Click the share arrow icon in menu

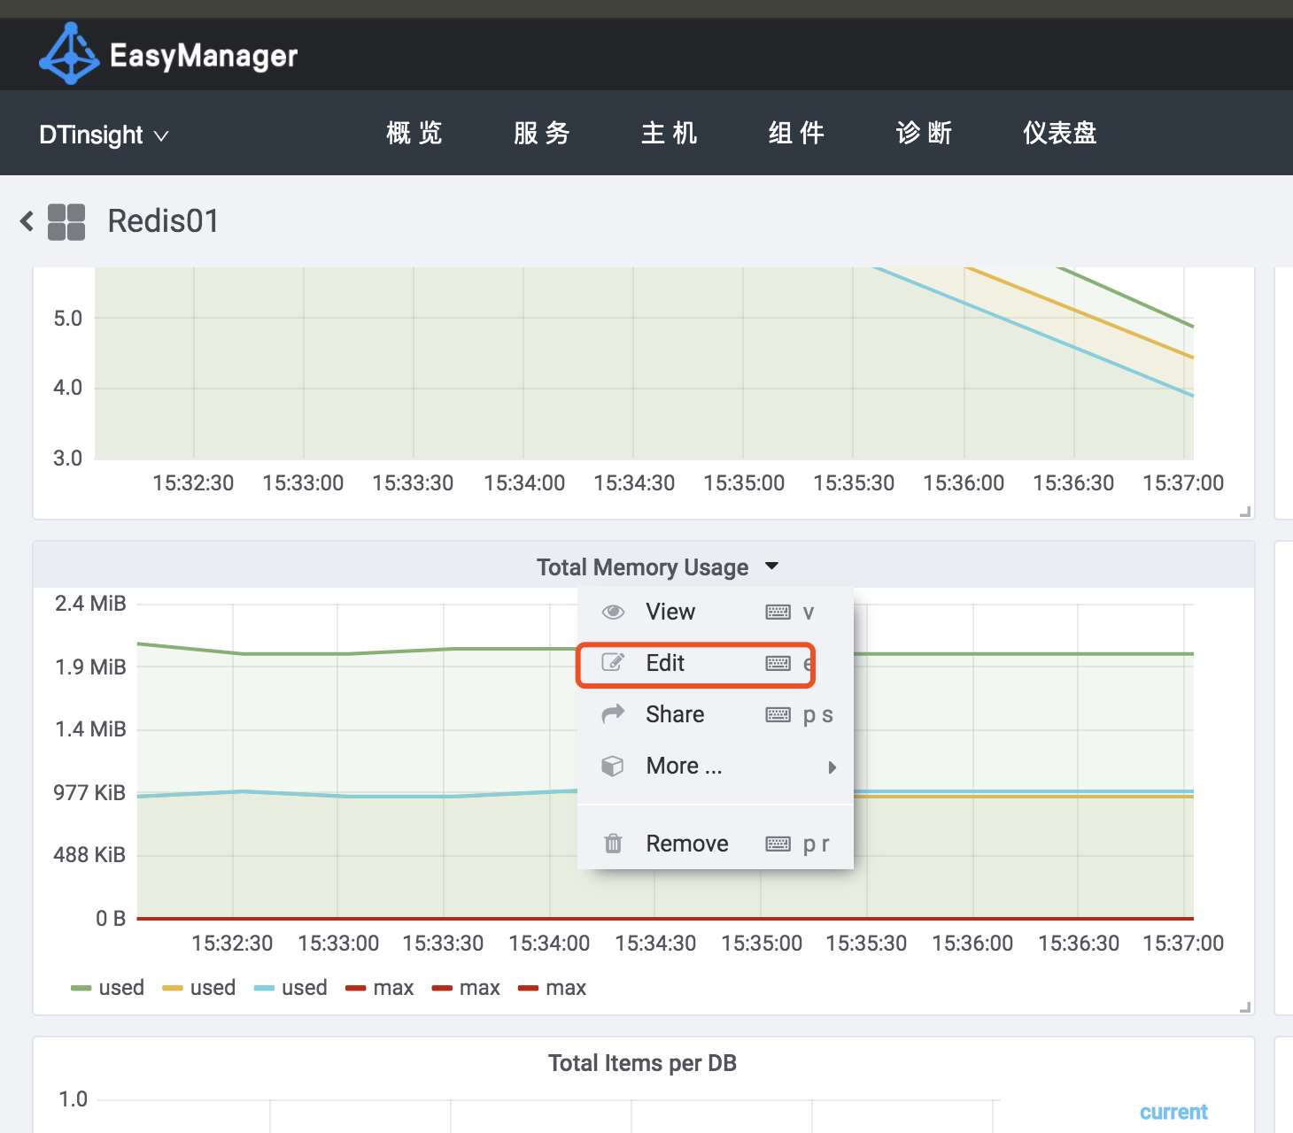613,714
